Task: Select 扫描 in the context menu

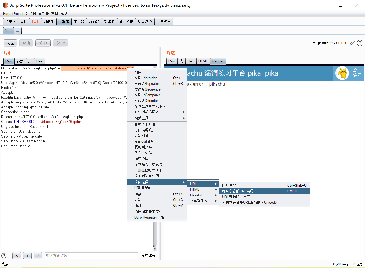Action: pyautogui.click(x=157, y=72)
